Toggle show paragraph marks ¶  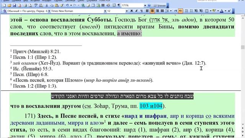pyautogui.click(x=119, y=5)
